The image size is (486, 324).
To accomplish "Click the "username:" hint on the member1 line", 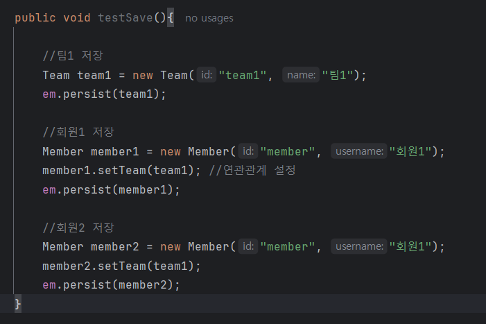I will tap(359, 151).
